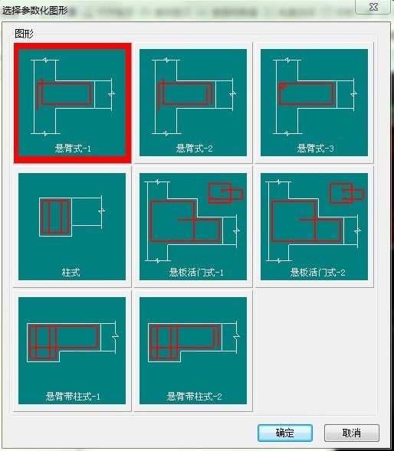Click the 悬臂式-3 caption label
Image resolution: width=394 pixels, height=451 pixels.
pyautogui.click(x=315, y=149)
